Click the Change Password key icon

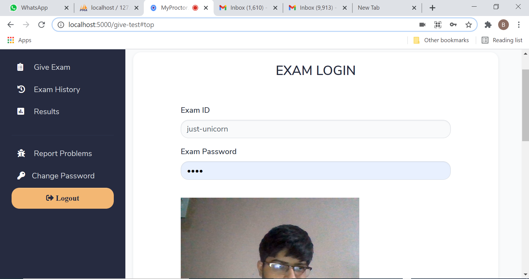[21, 175]
